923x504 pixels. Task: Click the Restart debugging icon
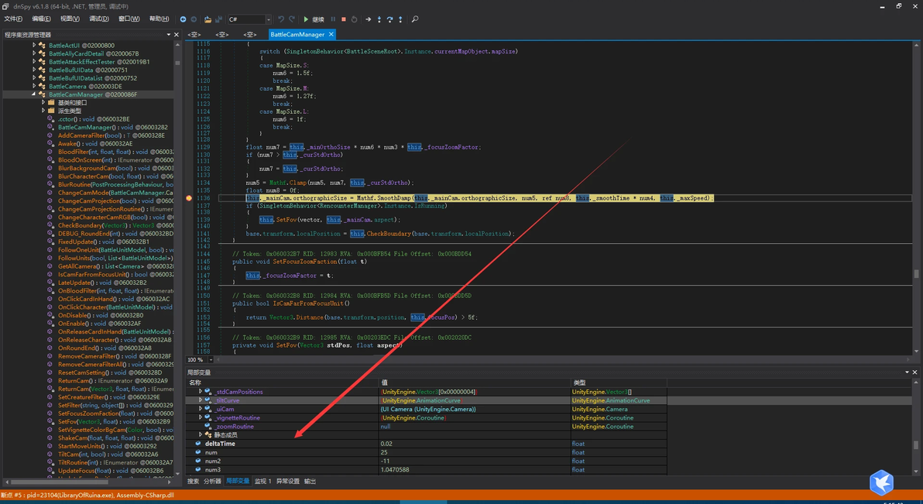coord(355,19)
